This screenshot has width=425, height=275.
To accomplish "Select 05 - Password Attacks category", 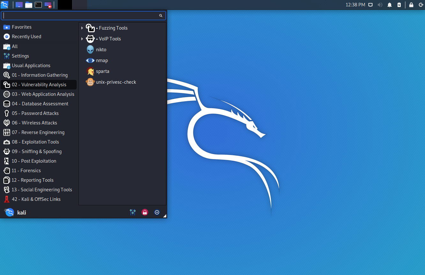I will coord(39,113).
